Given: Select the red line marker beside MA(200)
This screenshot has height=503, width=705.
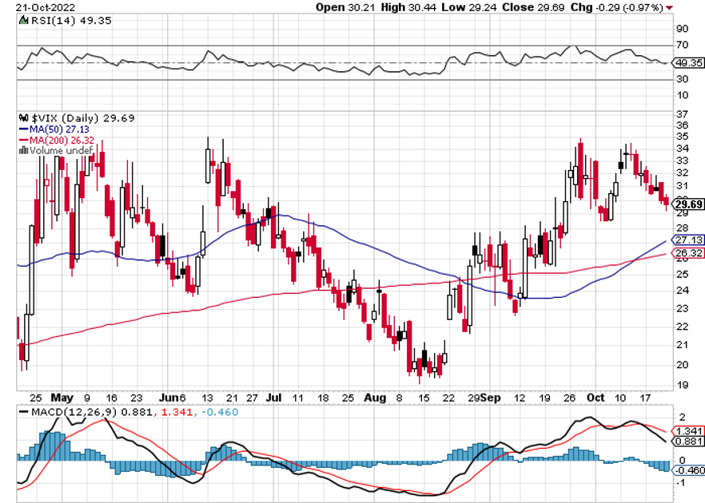Looking at the screenshot, I should [22, 139].
